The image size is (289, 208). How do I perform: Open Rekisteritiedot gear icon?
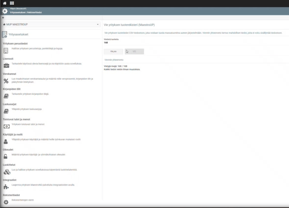click(6, 202)
